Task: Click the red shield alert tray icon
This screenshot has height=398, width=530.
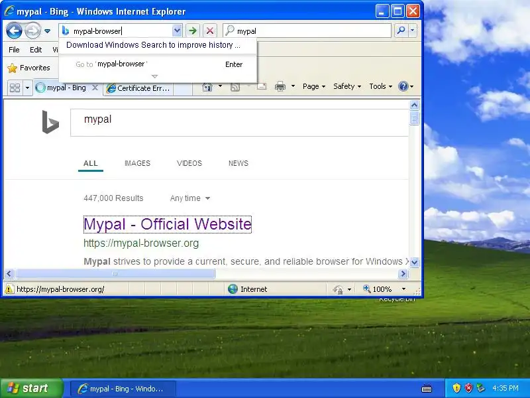Action: (x=468, y=388)
